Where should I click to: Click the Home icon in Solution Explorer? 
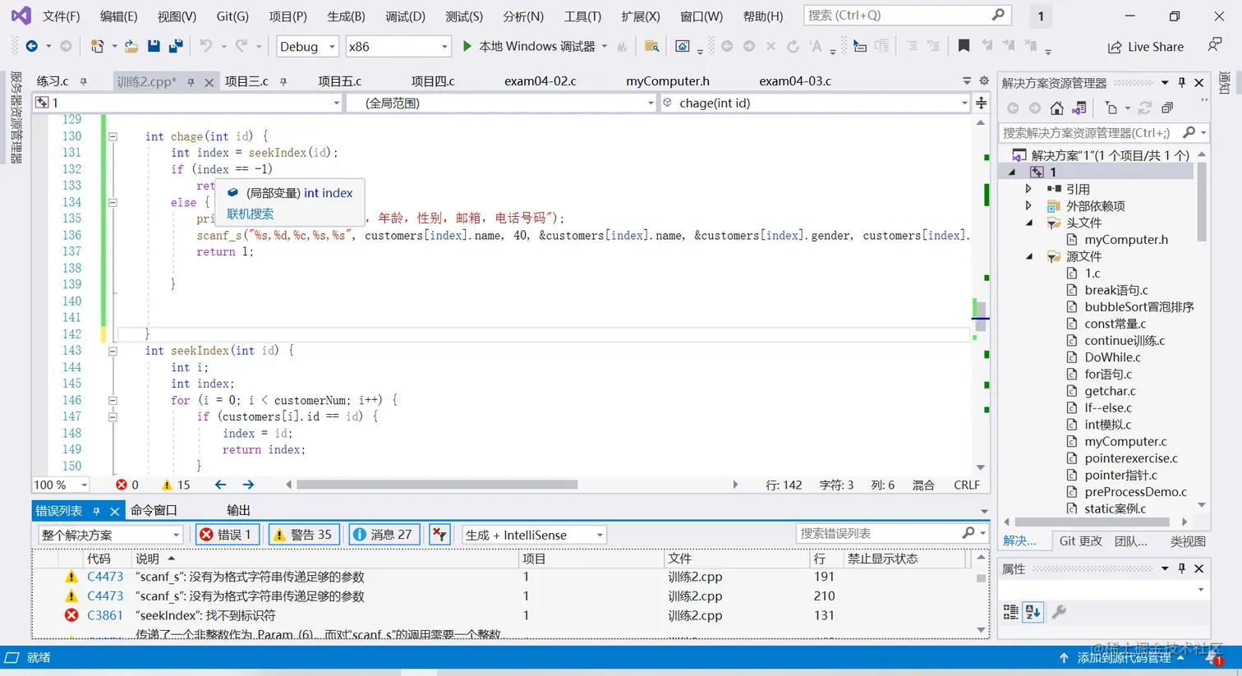click(1057, 108)
